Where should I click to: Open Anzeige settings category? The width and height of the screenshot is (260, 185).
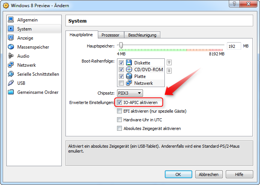coord(34,38)
